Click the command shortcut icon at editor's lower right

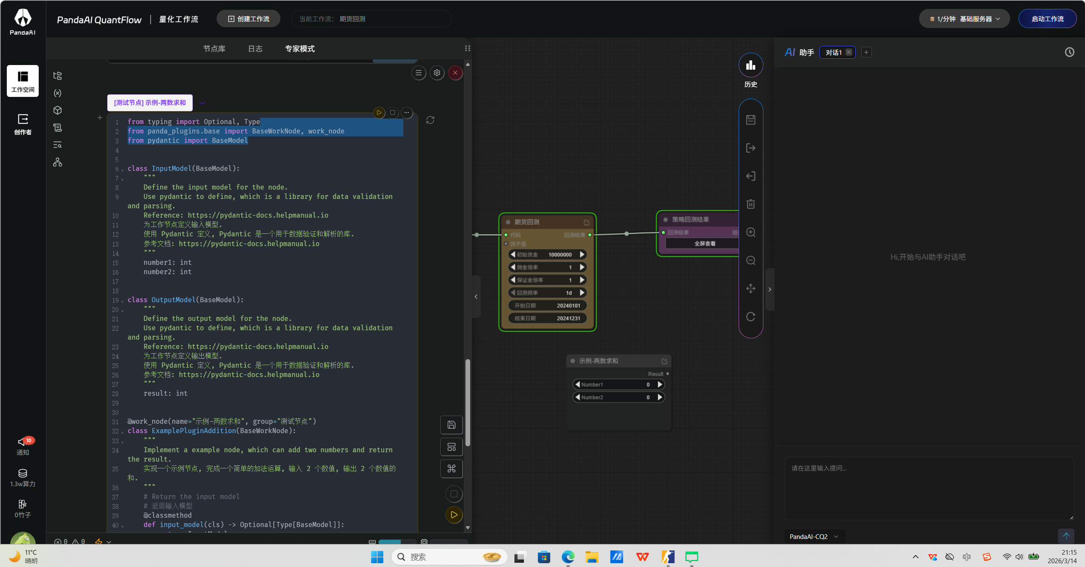tap(451, 468)
